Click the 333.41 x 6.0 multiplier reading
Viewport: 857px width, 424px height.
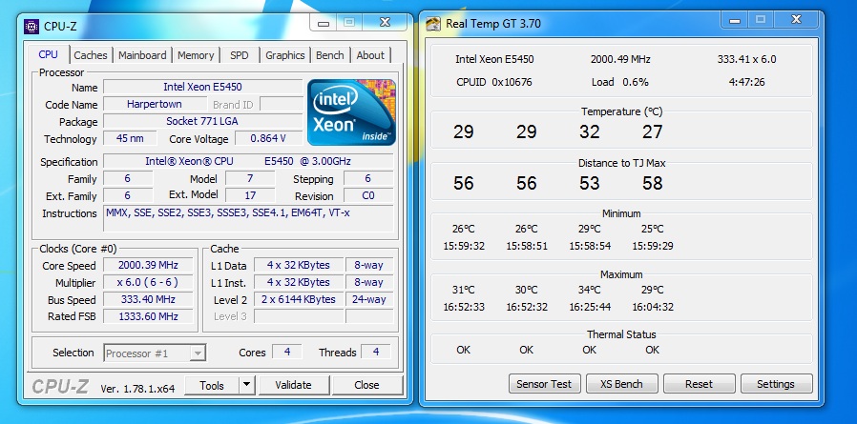click(746, 59)
